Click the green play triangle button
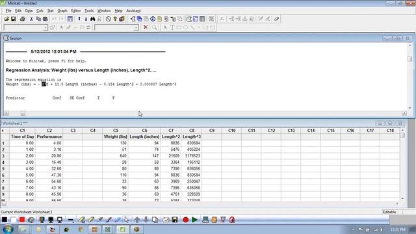 (x=194, y=220)
